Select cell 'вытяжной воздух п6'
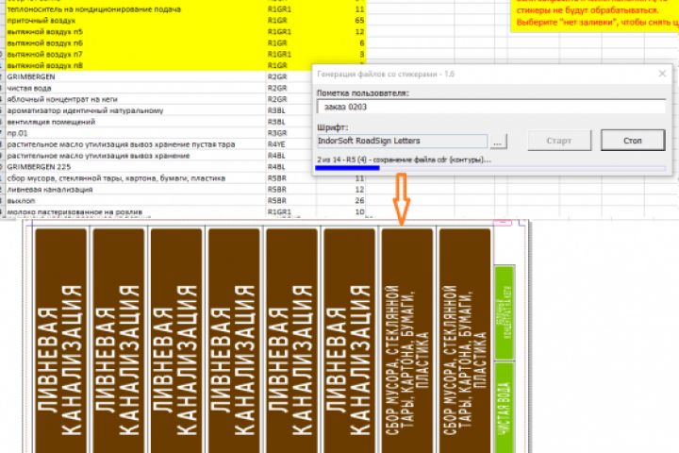This screenshot has height=453, width=679. [136, 42]
